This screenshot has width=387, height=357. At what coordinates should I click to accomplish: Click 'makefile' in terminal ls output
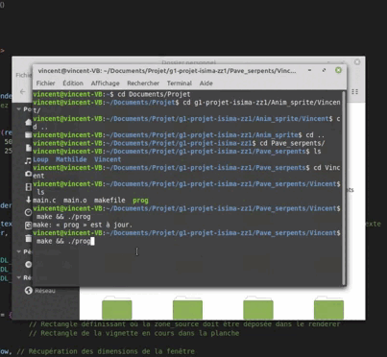click(109, 201)
